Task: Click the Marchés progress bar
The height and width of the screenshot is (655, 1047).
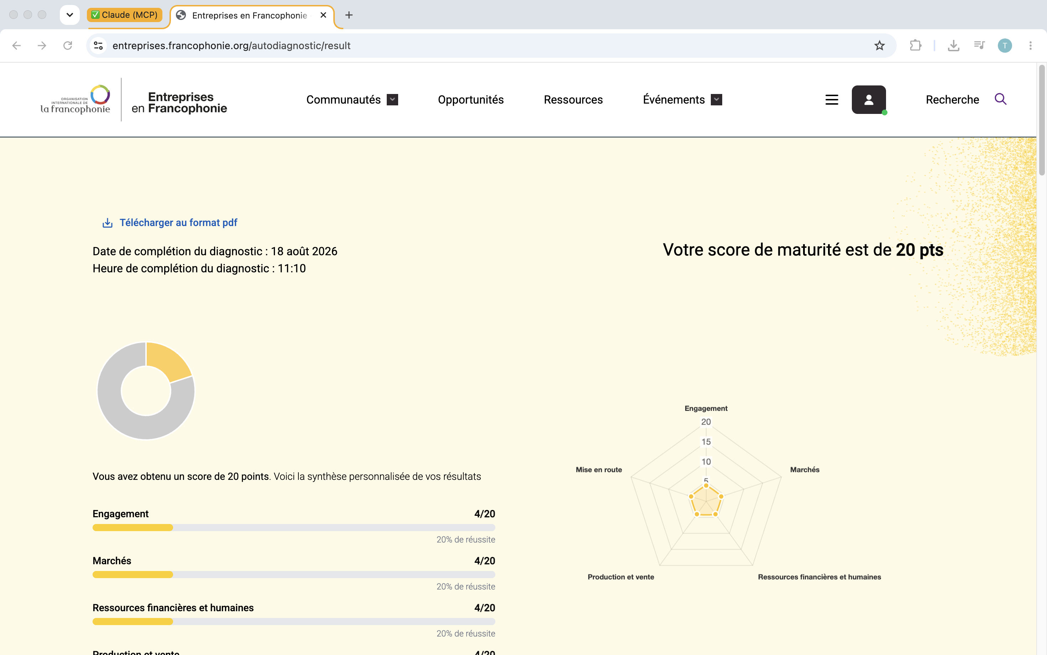Action: (294, 575)
